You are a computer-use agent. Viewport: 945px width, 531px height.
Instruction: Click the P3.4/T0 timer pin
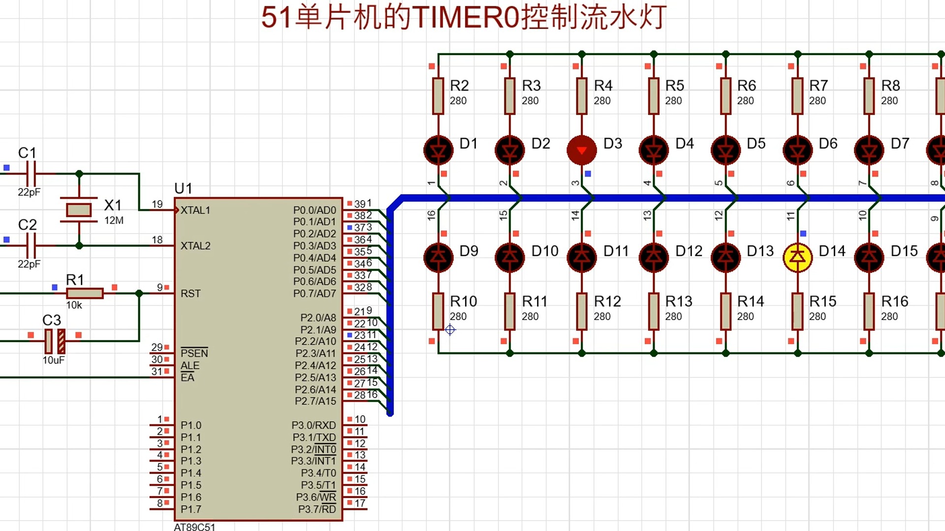[318, 473]
